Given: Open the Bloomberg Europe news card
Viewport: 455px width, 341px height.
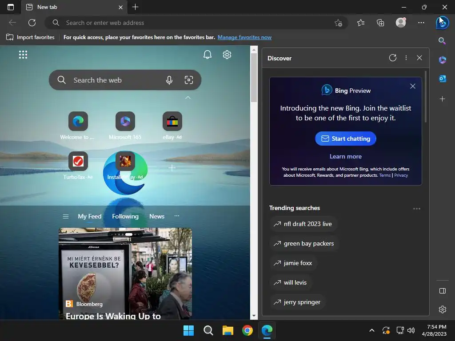Looking at the screenshot, I should coord(125,274).
